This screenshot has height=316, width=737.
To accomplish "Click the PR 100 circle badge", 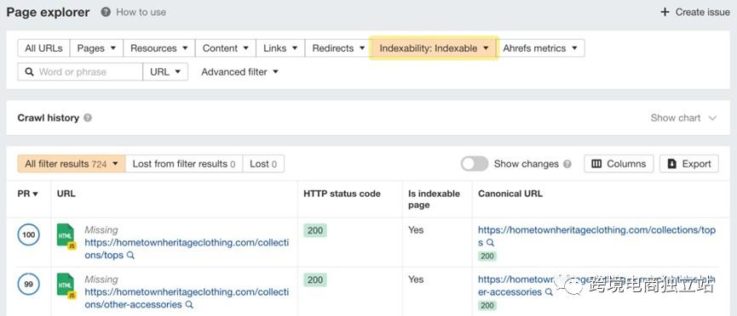I will pos(29,234).
